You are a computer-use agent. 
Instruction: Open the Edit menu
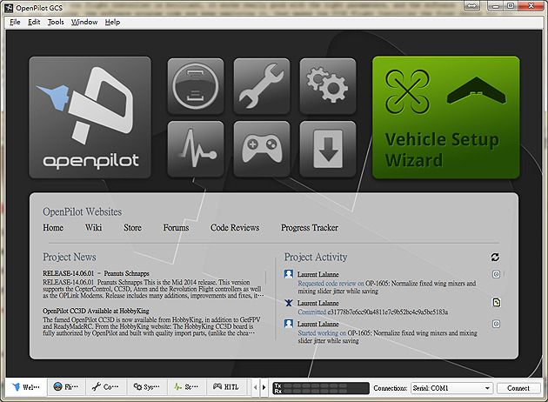click(34, 22)
